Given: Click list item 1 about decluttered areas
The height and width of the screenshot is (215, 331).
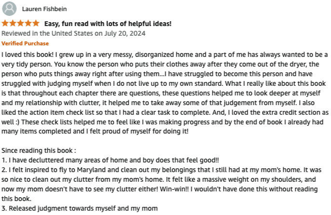Looking at the screenshot, I should point(110,160).
